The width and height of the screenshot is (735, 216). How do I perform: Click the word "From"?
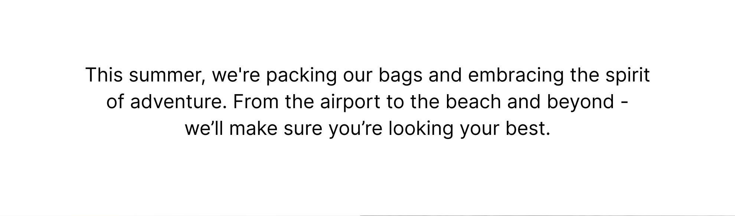coord(256,102)
